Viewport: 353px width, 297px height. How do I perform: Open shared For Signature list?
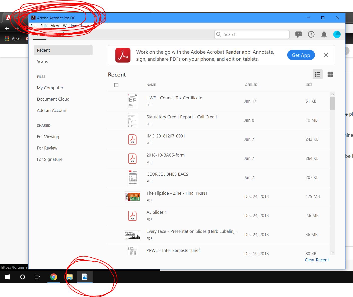[50, 159]
